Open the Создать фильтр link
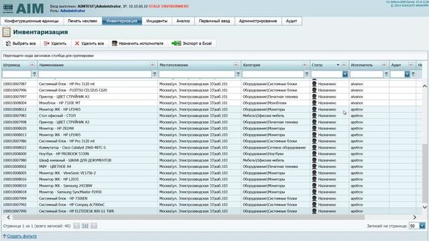The image size is (429, 241). (x=21, y=236)
